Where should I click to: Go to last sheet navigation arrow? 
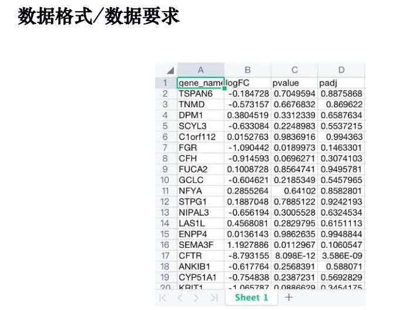coord(214,298)
